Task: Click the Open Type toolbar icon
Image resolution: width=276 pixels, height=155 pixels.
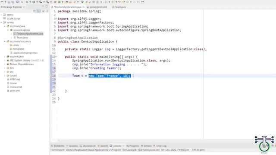Action: point(66,2)
